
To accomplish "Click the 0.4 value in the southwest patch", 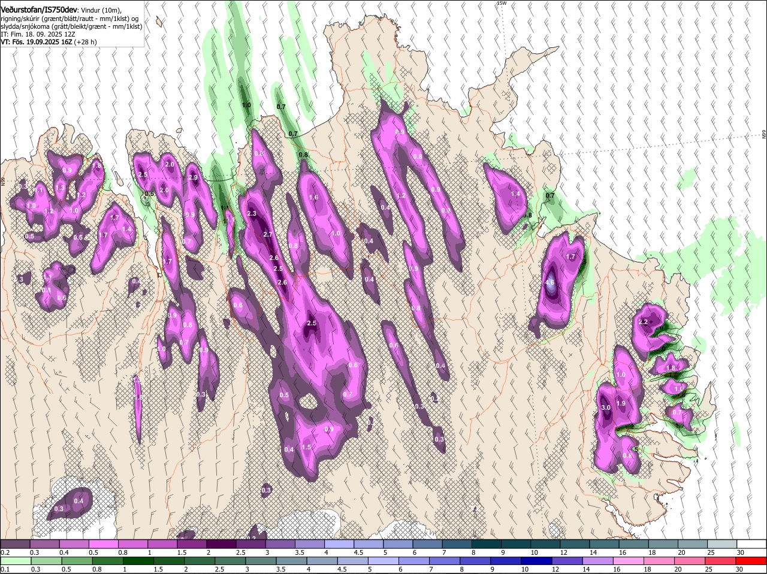I will click(x=78, y=502).
